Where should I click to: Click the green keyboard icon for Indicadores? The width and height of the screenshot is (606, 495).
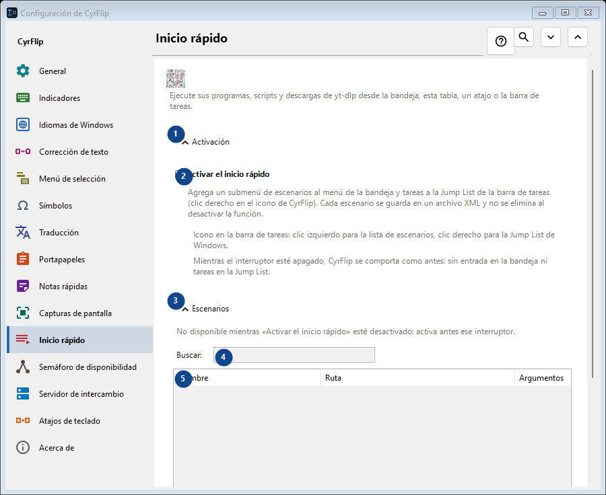point(23,98)
